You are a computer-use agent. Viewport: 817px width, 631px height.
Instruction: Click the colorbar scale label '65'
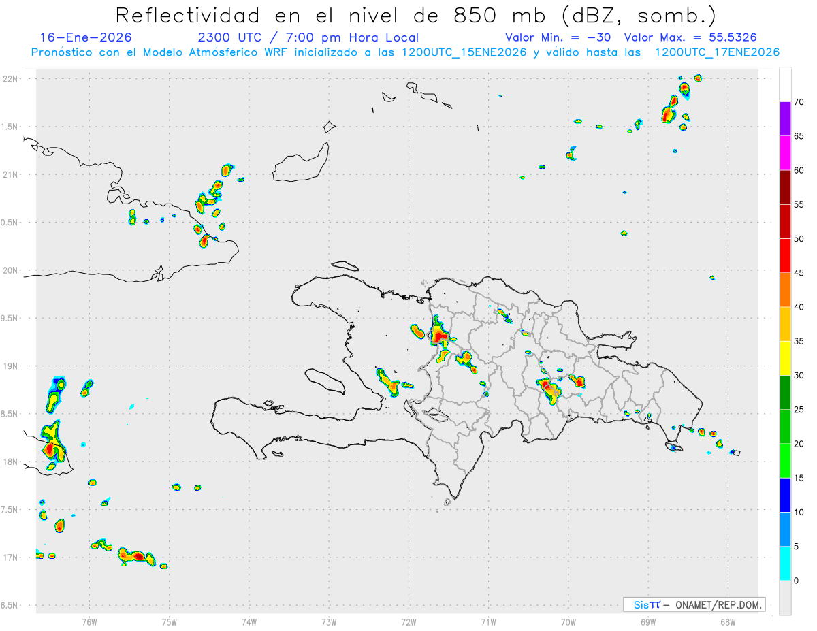799,136
